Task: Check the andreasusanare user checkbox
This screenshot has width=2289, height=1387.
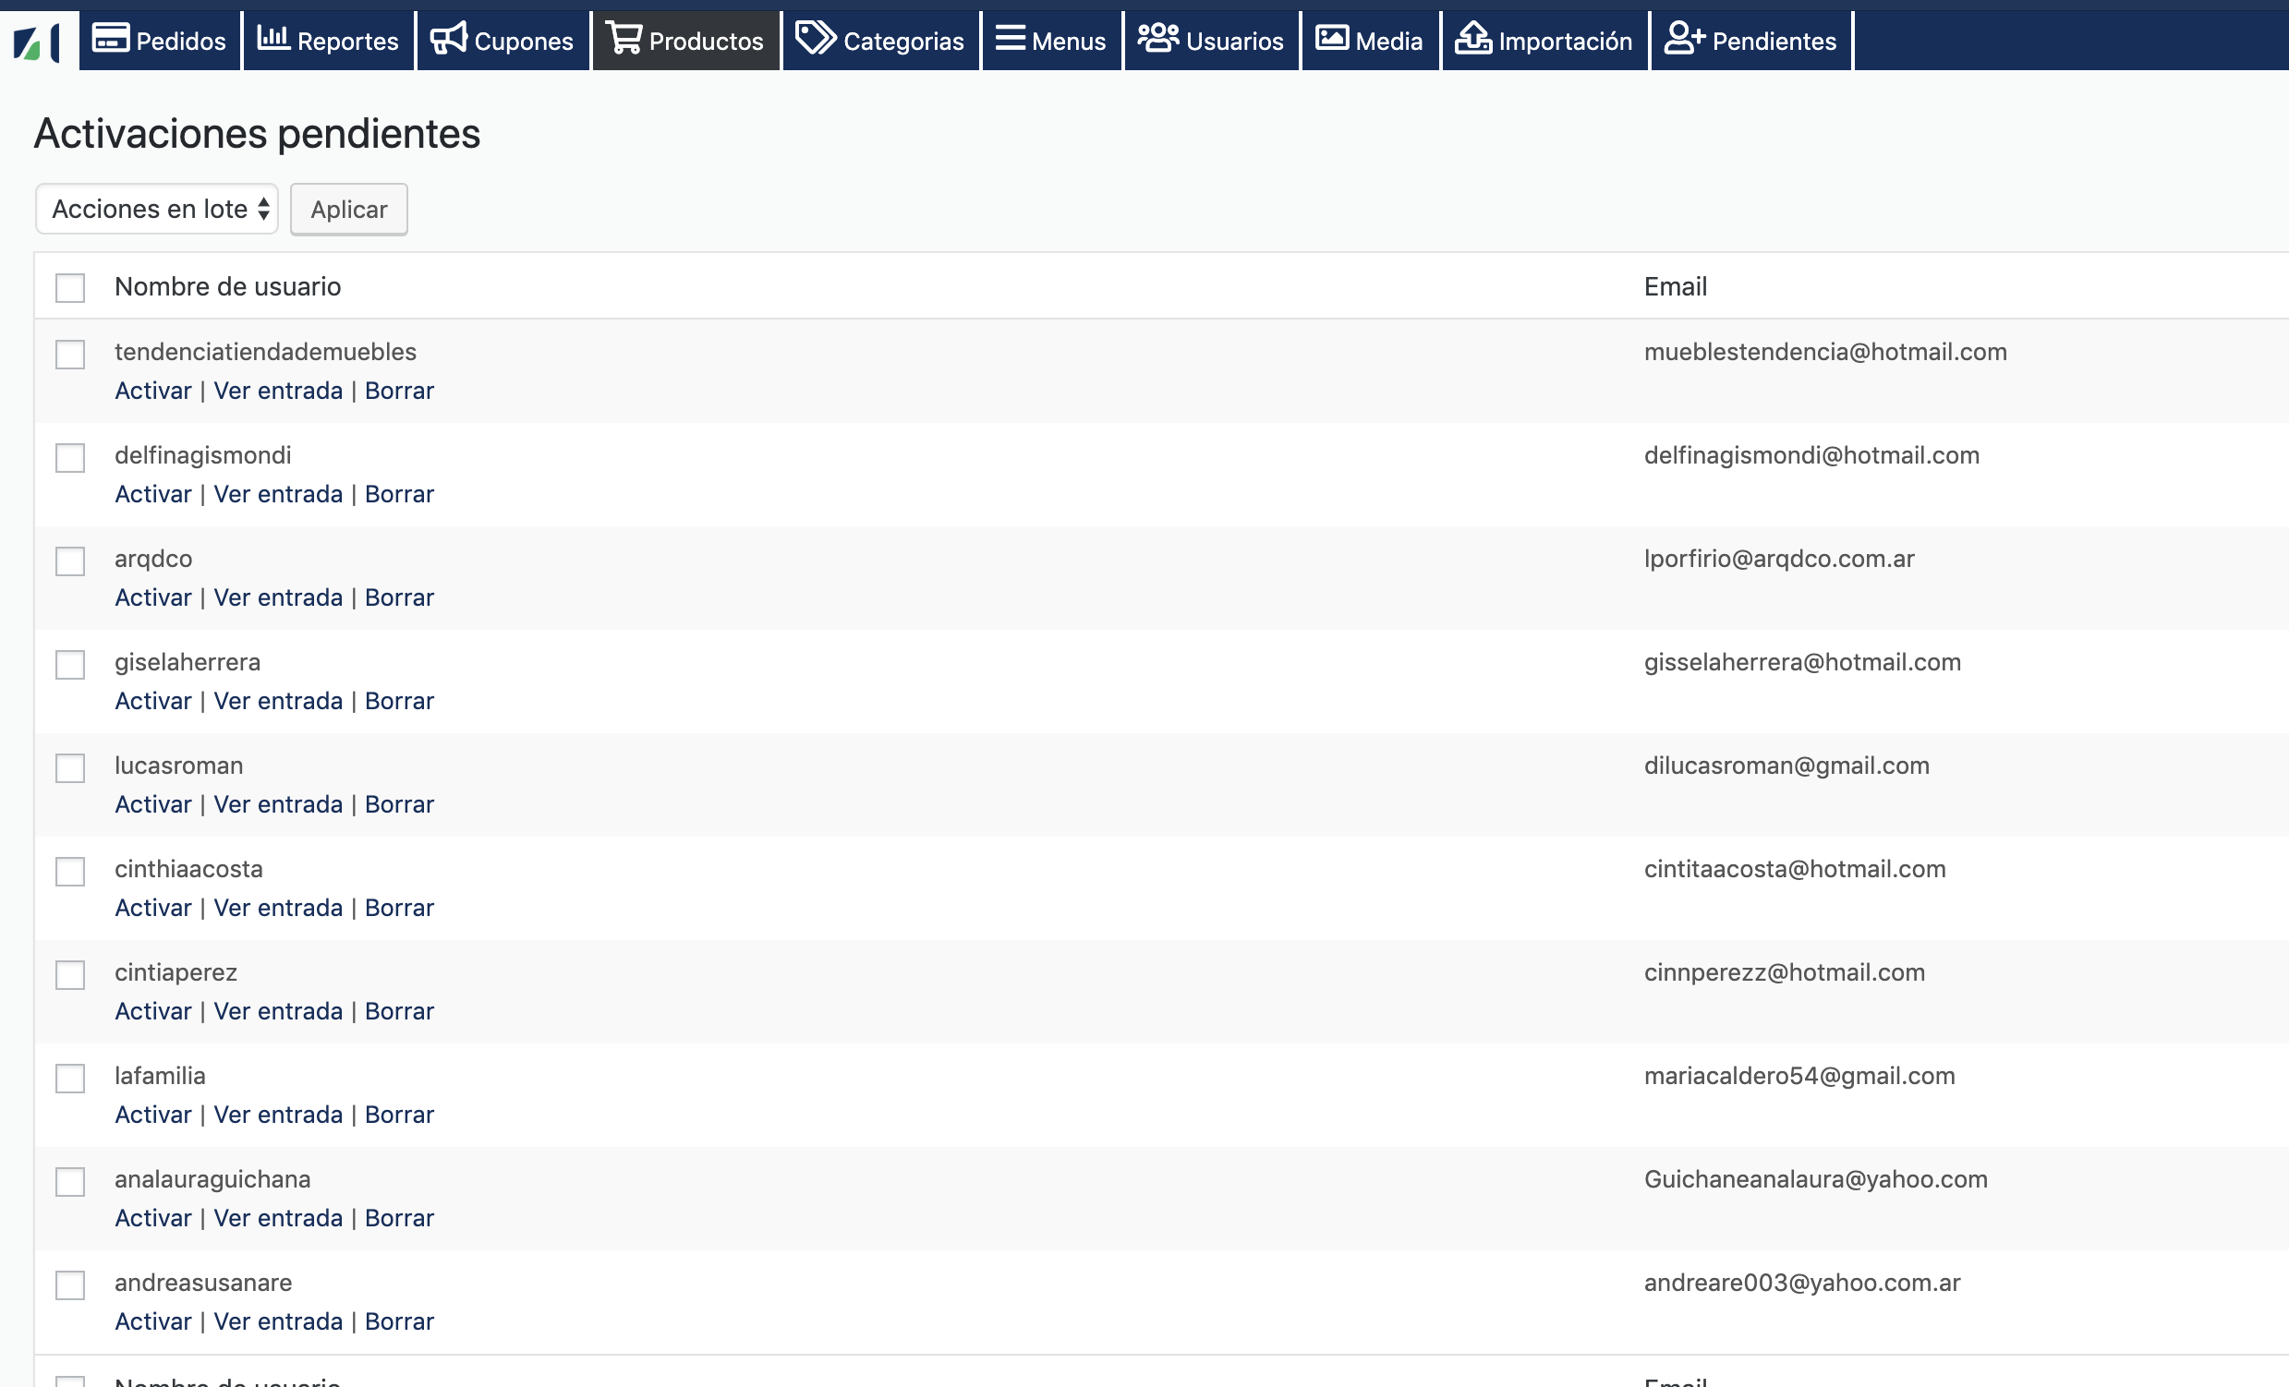Action: point(69,1284)
